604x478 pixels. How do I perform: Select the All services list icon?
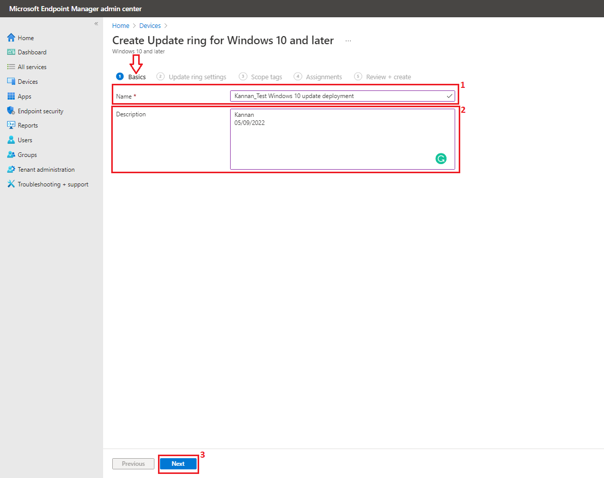click(11, 67)
